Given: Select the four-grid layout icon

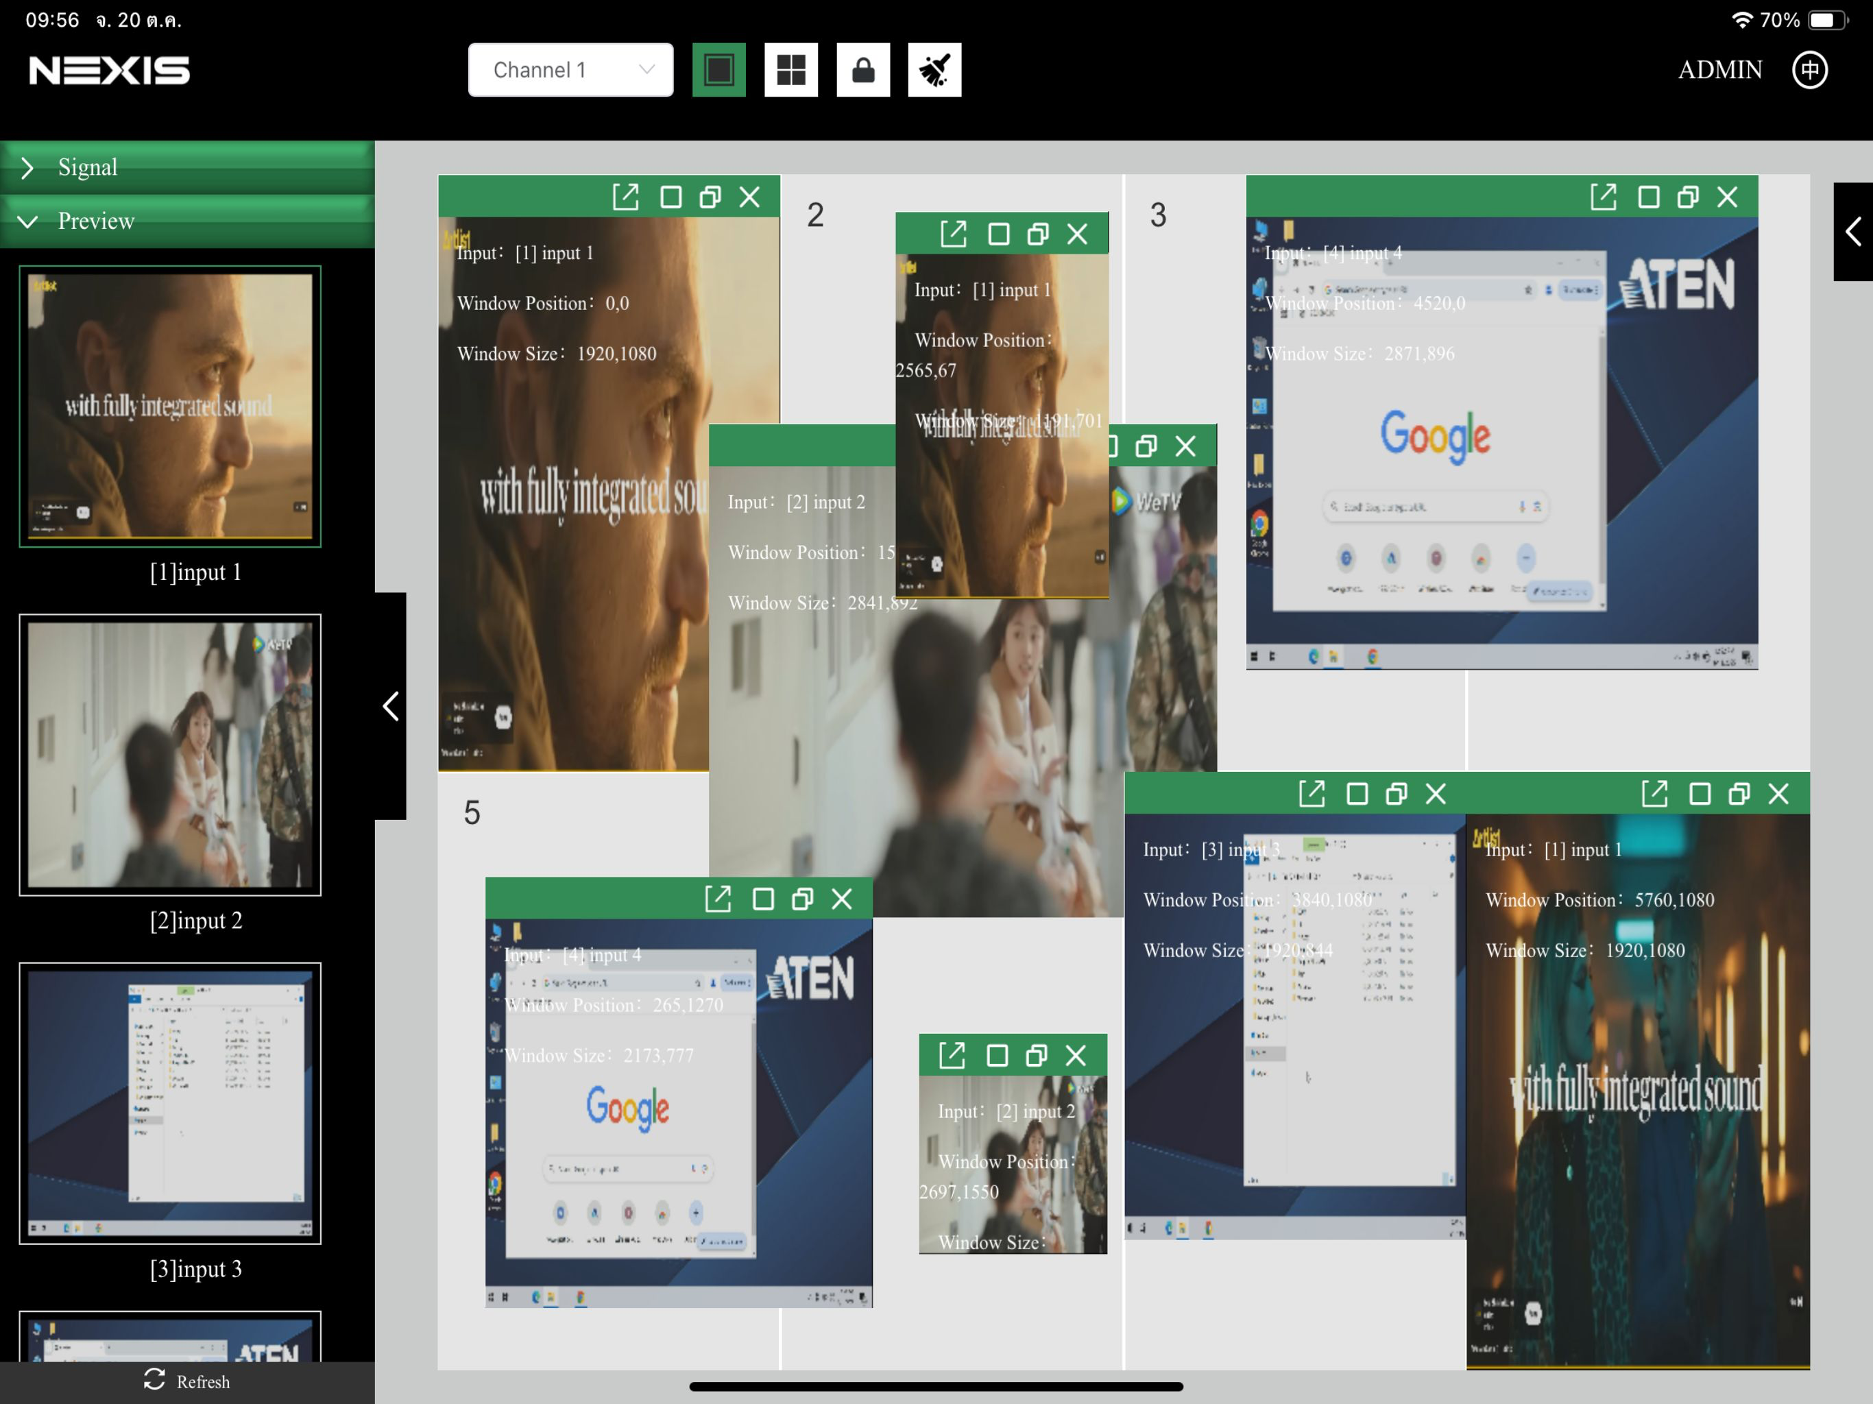Looking at the screenshot, I should 791,69.
